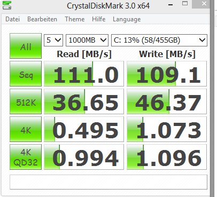Screen dimensions: 217x197
Task: Click the Read [MB/s] column header
Action: click(84, 54)
